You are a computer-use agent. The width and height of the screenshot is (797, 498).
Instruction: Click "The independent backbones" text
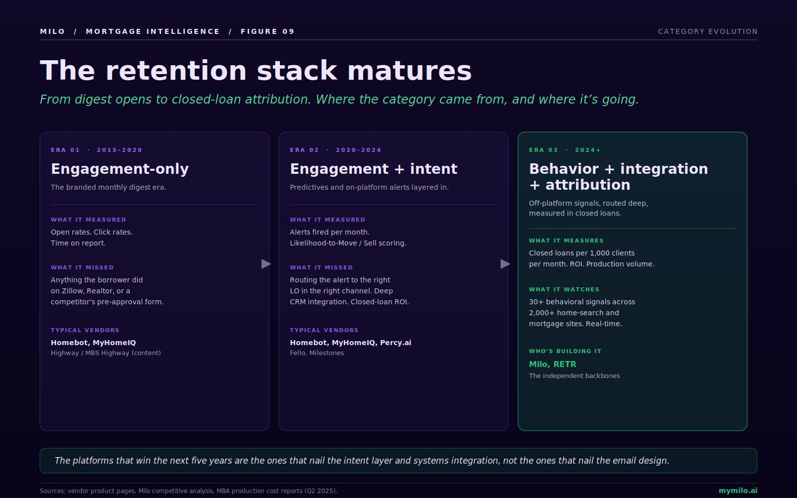(574, 376)
